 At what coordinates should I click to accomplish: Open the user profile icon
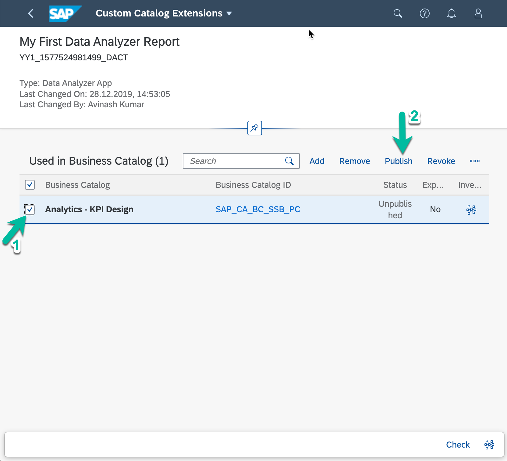tap(478, 13)
